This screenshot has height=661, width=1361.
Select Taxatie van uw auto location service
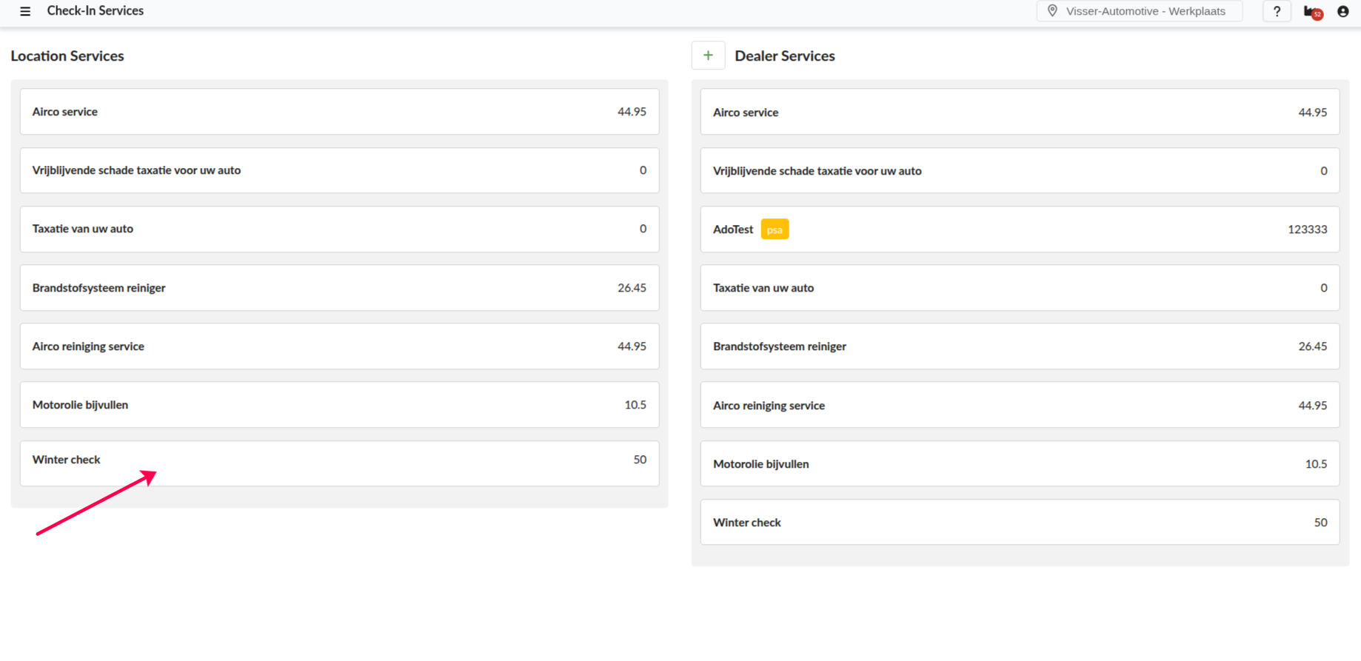click(x=339, y=229)
